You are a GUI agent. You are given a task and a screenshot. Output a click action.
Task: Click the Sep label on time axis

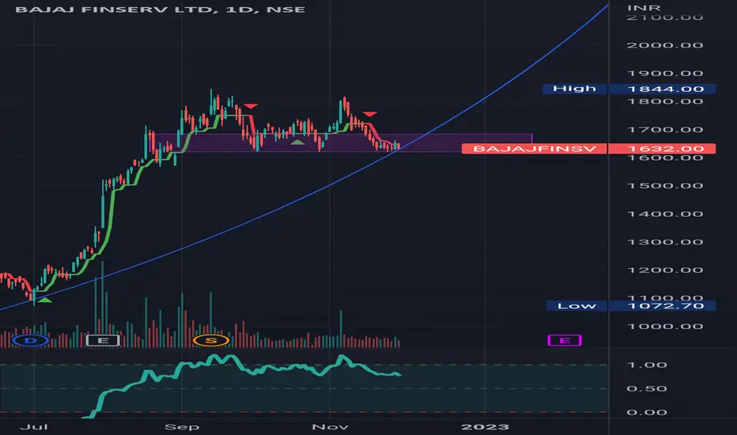(x=182, y=426)
